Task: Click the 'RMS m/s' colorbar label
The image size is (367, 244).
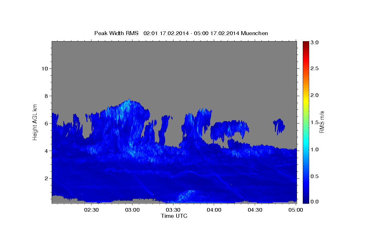Action: [322, 122]
